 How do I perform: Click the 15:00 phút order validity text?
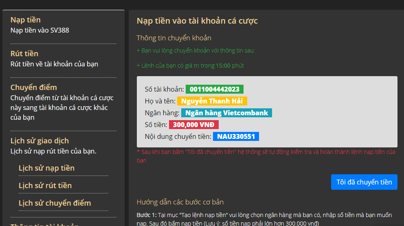tap(230, 66)
